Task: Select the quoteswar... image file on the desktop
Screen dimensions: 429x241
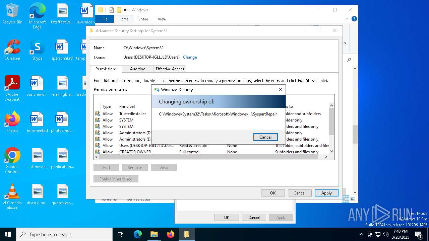Action: (x=62, y=194)
